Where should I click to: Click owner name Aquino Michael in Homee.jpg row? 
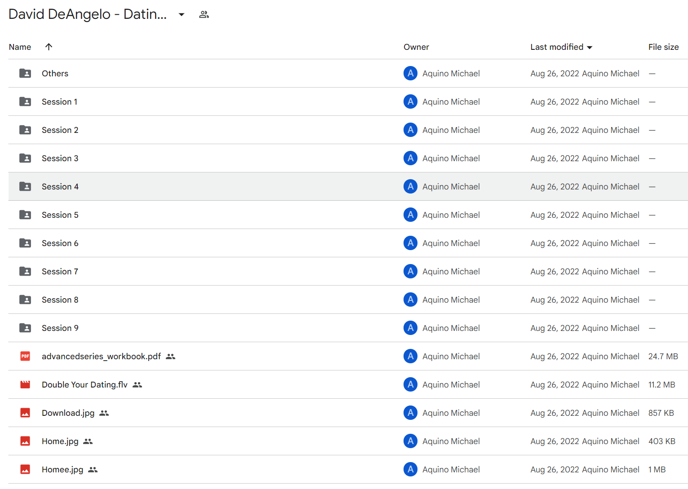451,469
